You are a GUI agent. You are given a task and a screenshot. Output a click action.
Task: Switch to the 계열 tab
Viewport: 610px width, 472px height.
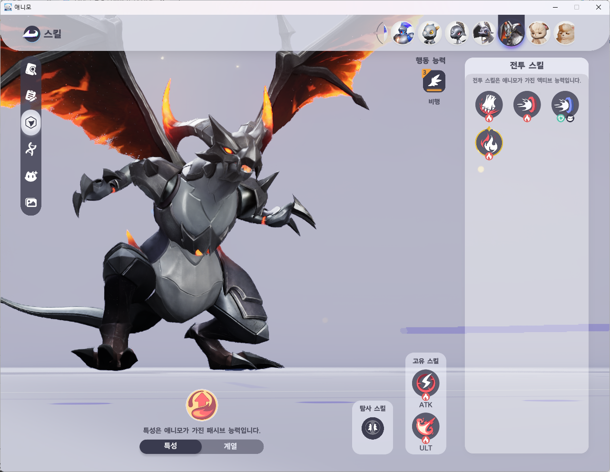coord(230,446)
